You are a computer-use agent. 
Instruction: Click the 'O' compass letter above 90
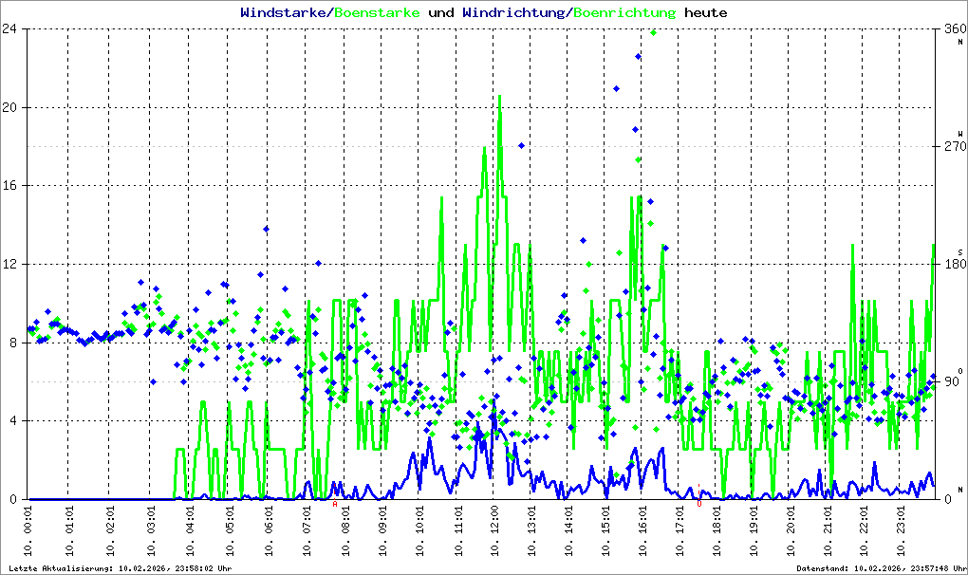(960, 371)
